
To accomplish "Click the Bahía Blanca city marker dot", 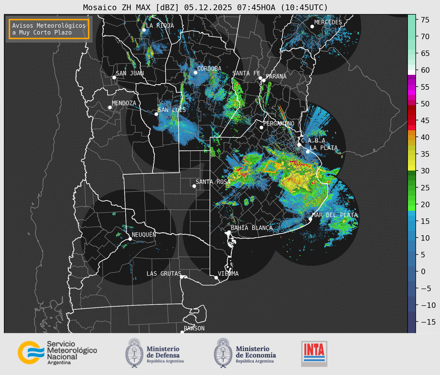I will tap(229, 232).
